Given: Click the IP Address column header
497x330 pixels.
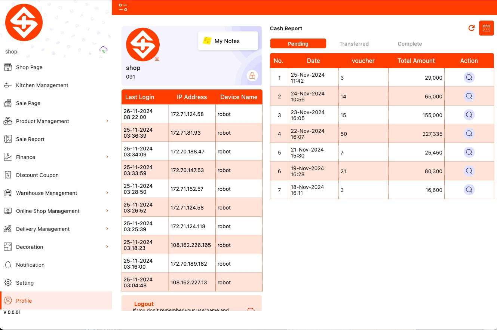Looking at the screenshot, I should point(192,97).
